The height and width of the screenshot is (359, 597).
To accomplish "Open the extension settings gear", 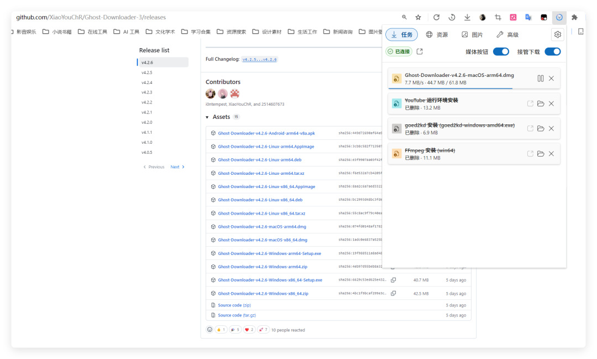I will (558, 35).
